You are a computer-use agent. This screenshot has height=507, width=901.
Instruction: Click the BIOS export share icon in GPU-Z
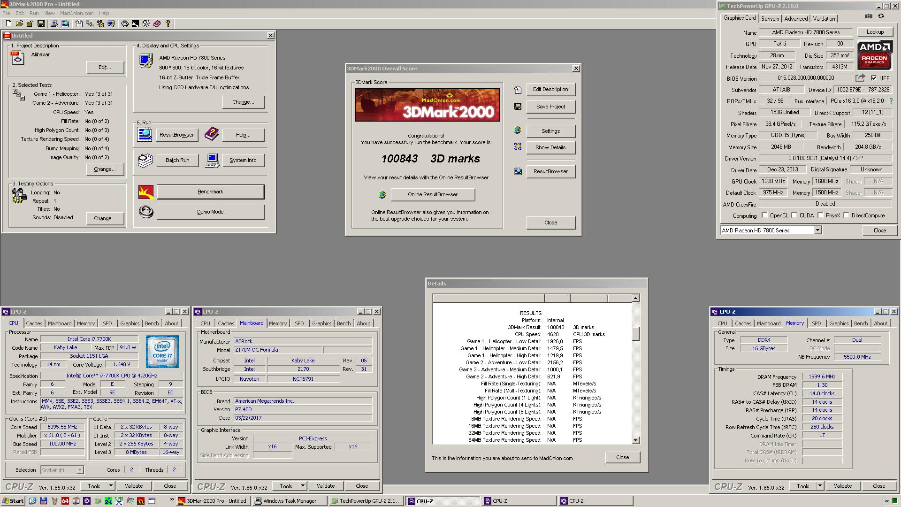click(x=860, y=78)
